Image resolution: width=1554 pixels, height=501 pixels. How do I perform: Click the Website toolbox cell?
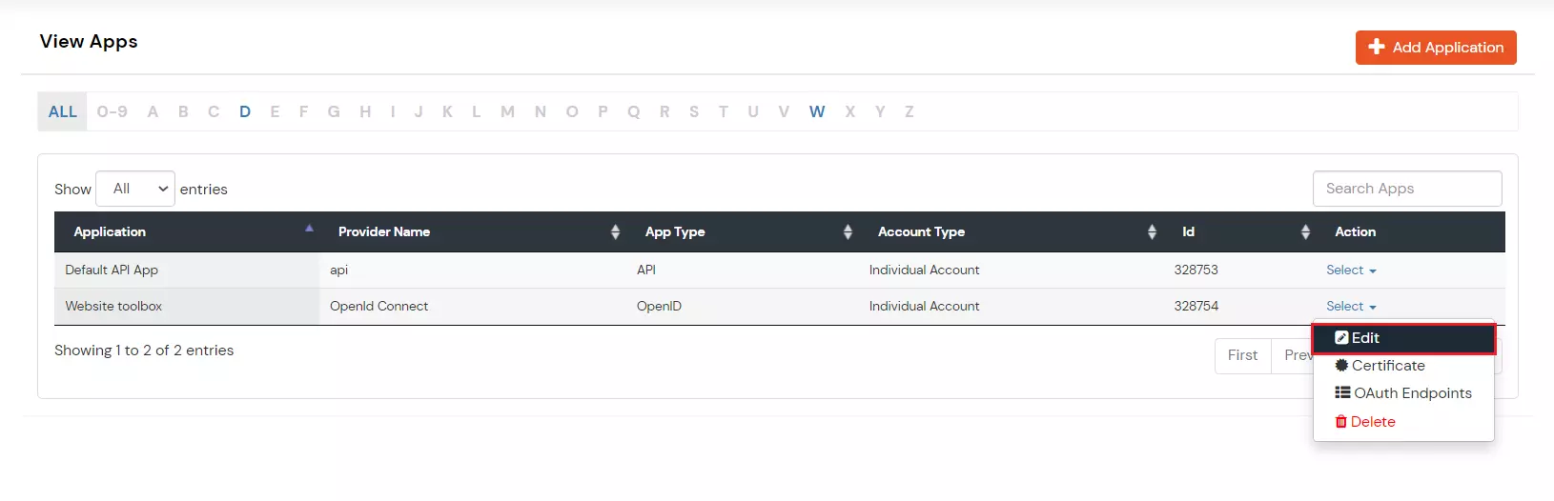[x=187, y=307]
